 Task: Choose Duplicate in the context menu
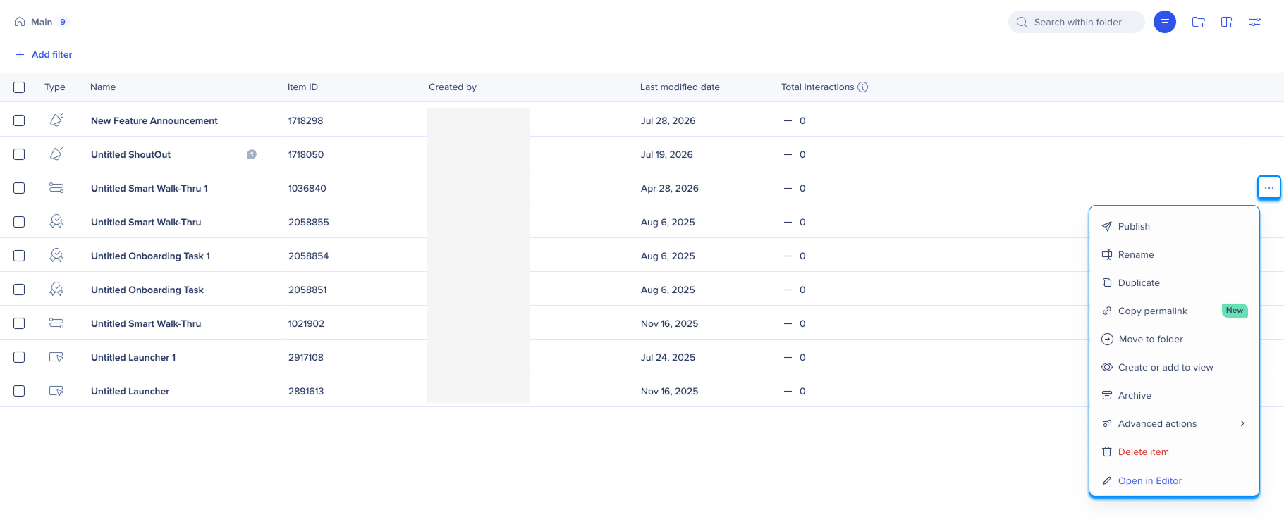pyautogui.click(x=1174, y=282)
